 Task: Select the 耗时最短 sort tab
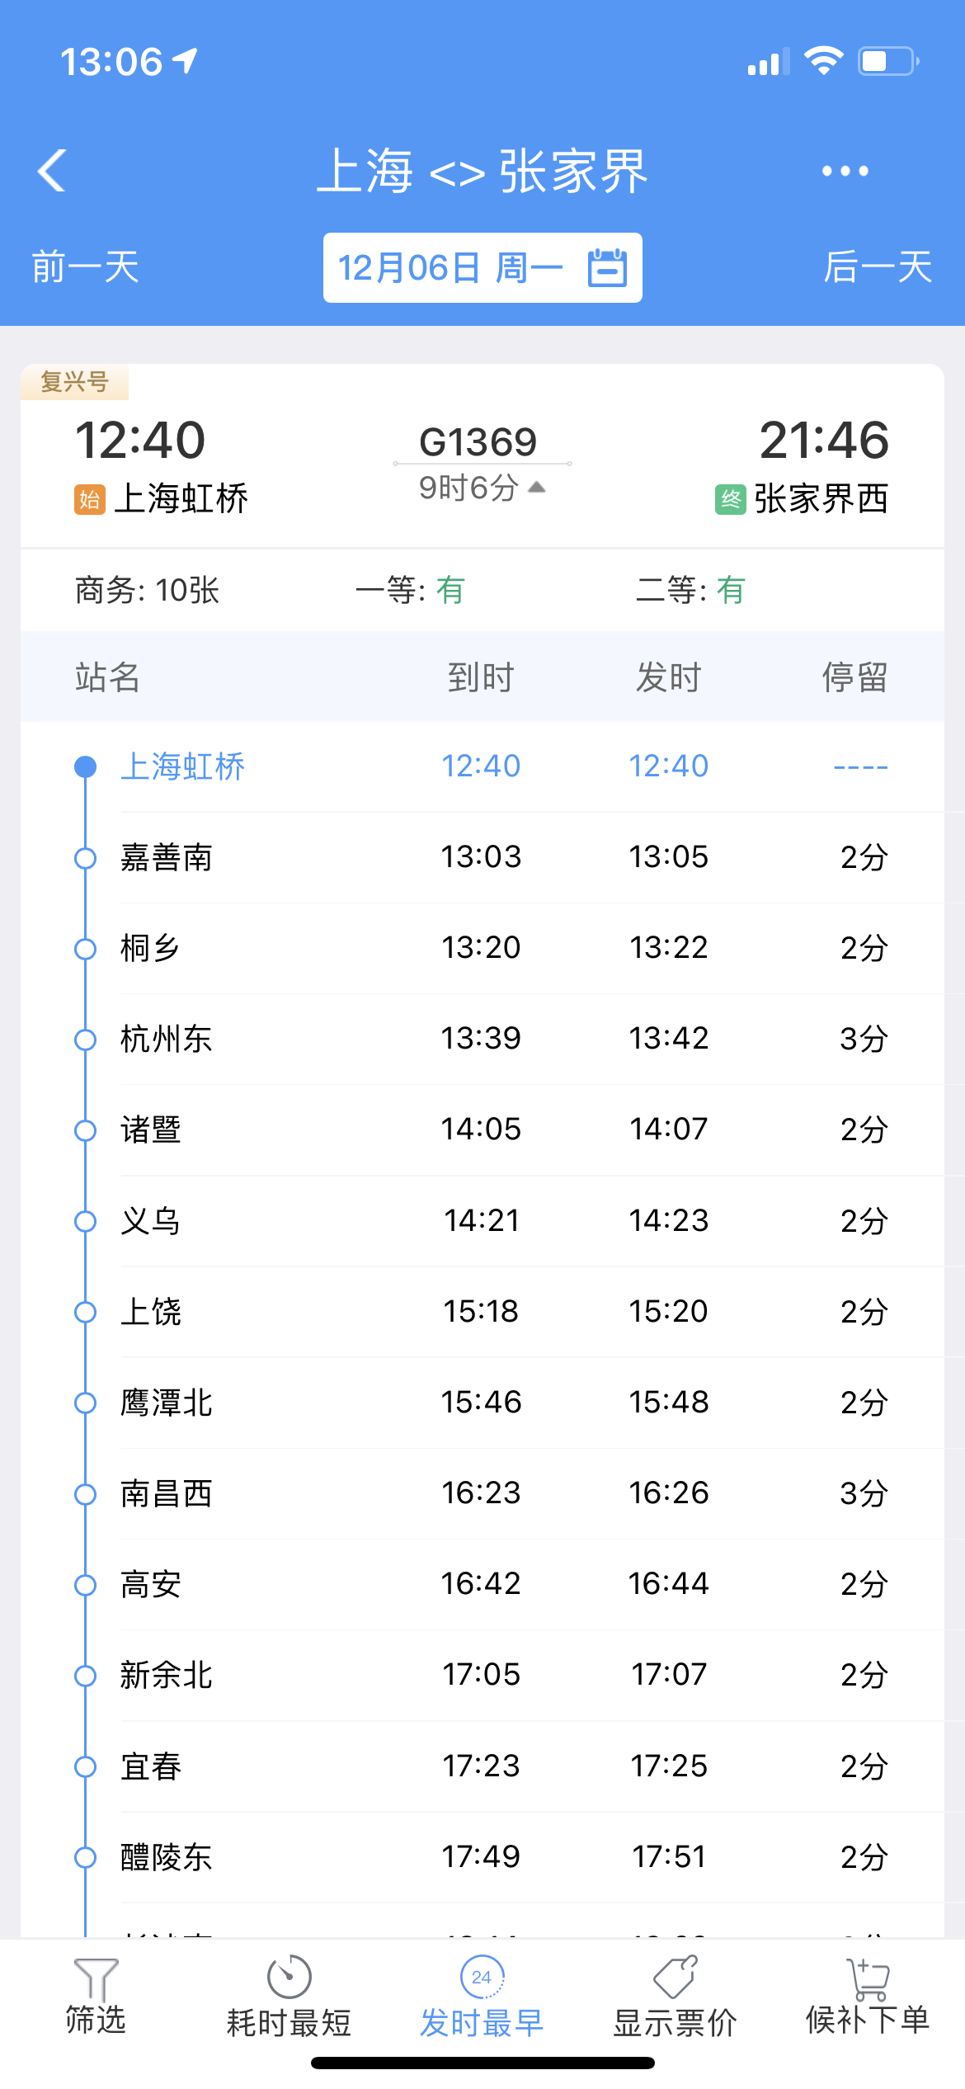click(x=289, y=2022)
